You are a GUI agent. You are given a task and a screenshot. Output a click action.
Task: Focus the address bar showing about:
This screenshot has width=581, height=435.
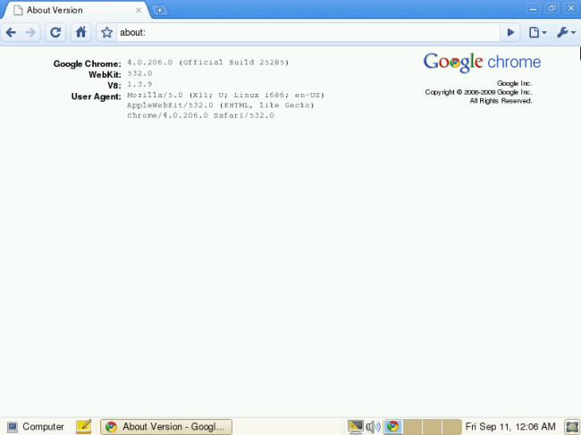click(308, 32)
